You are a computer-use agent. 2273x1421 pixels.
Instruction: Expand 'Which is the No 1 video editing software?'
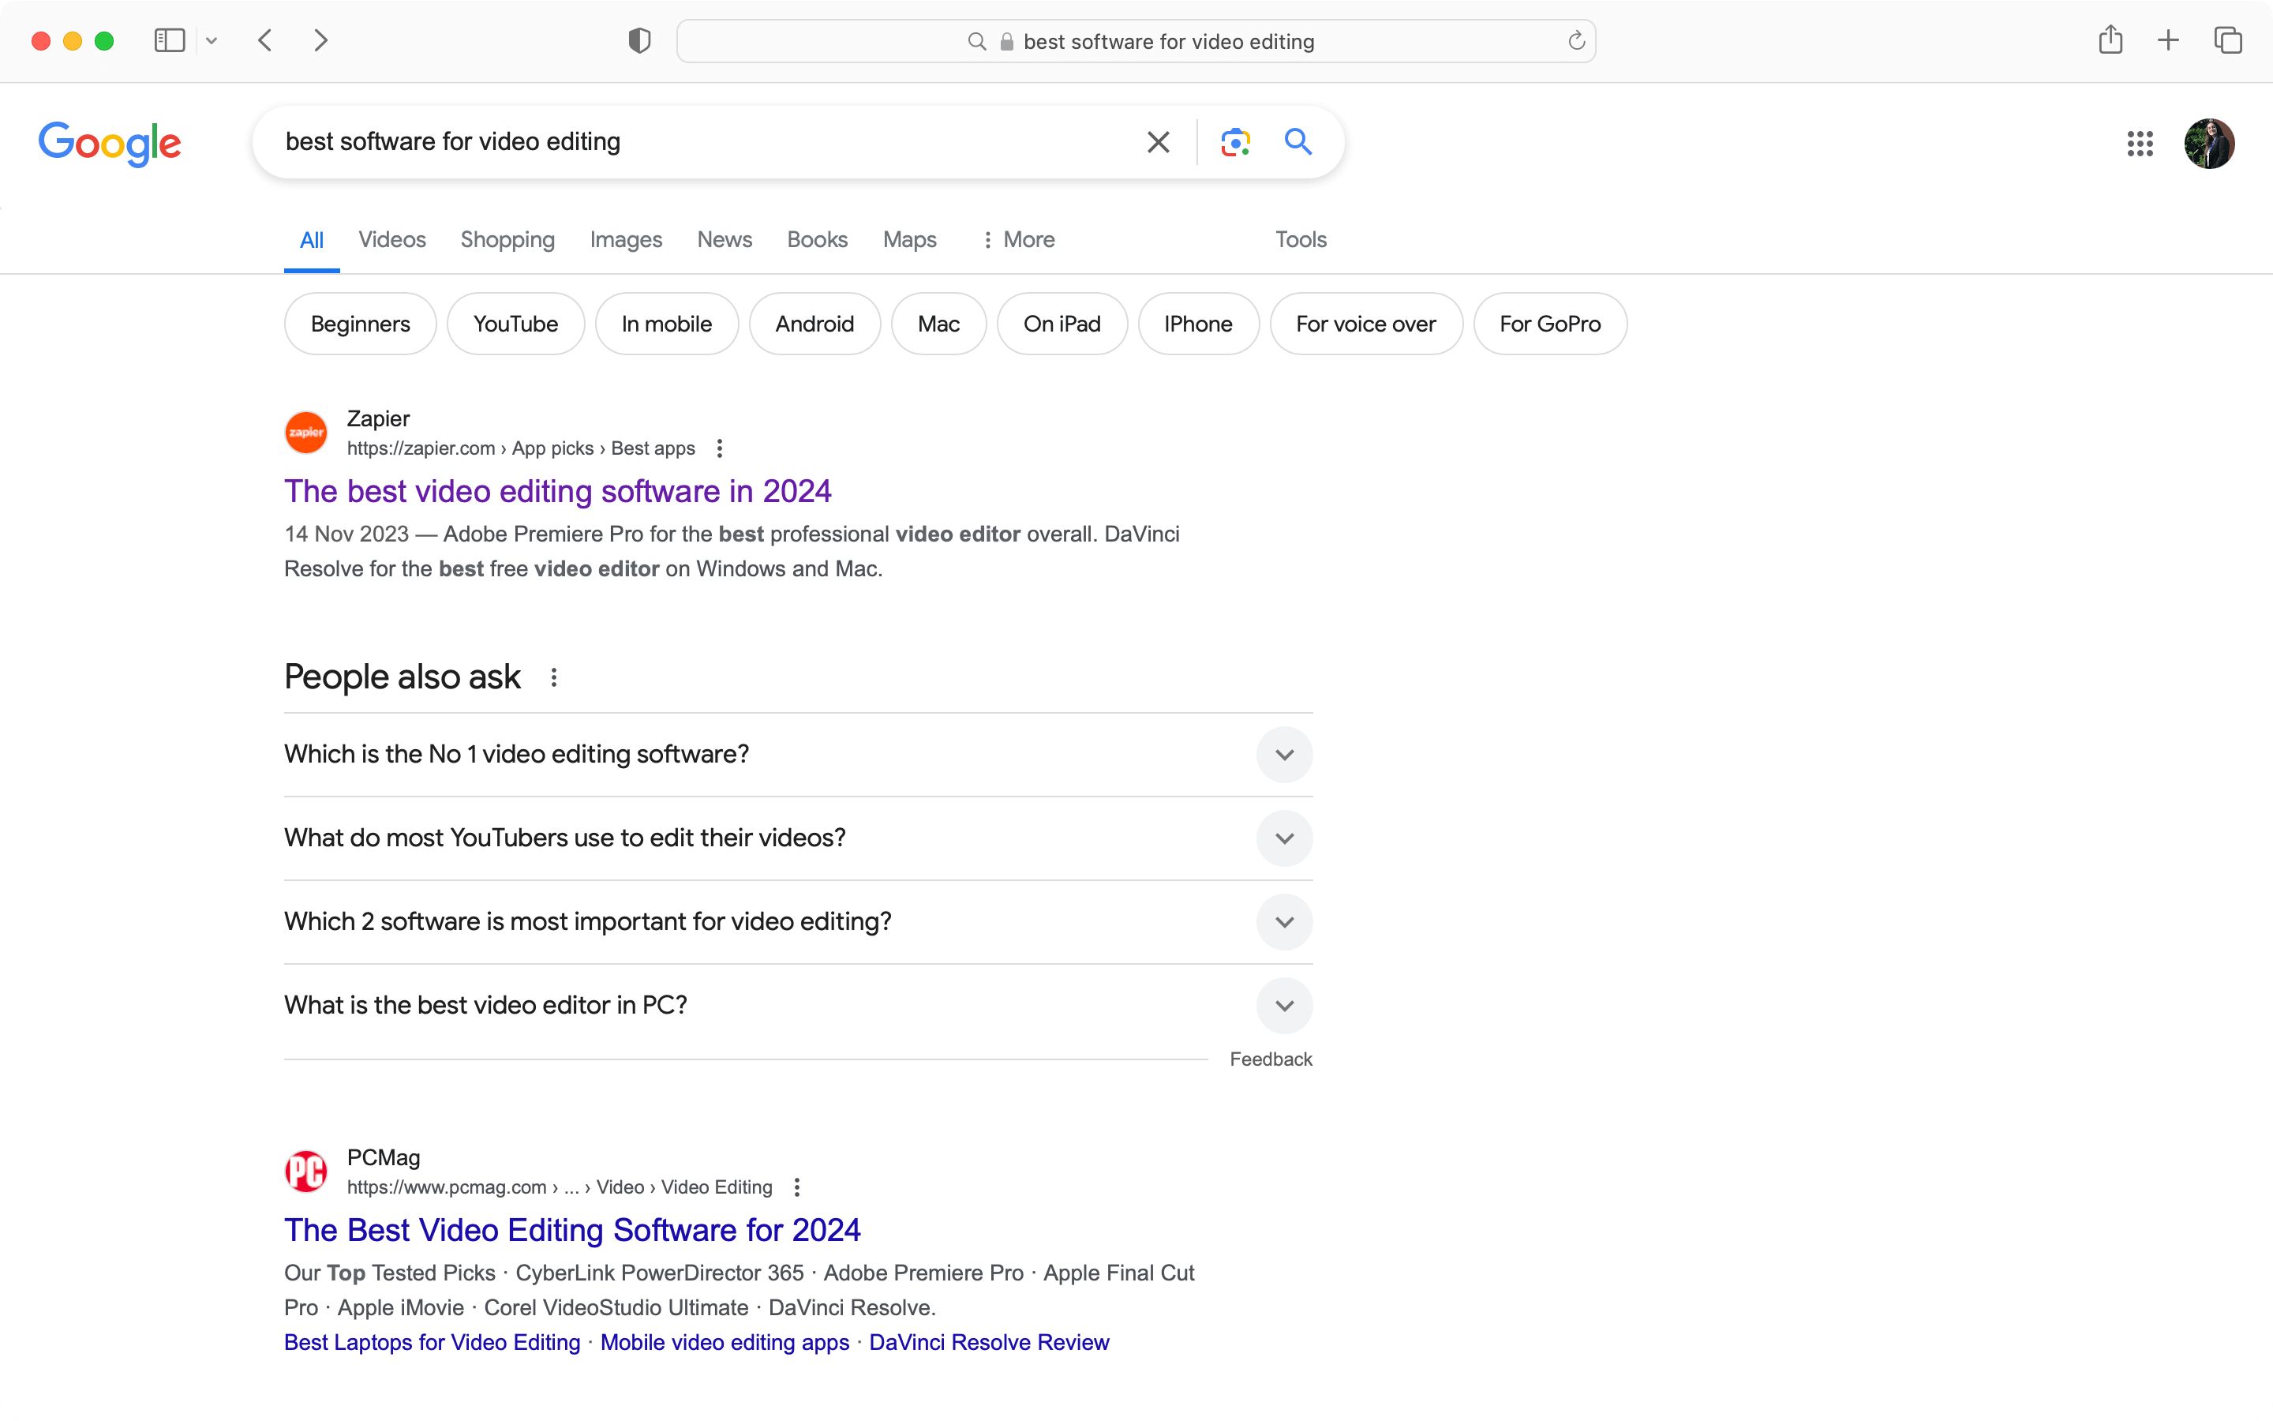tap(799, 755)
